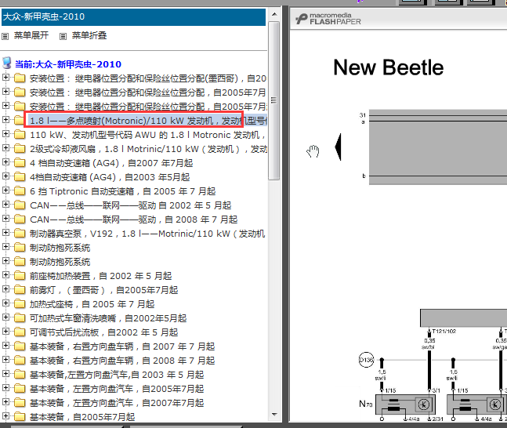Click the D136 connection circle in diagram
The height and width of the screenshot is (428, 507).
(366, 360)
